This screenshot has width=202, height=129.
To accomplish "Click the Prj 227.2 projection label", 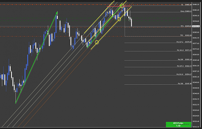I will [x=184, y=66].
